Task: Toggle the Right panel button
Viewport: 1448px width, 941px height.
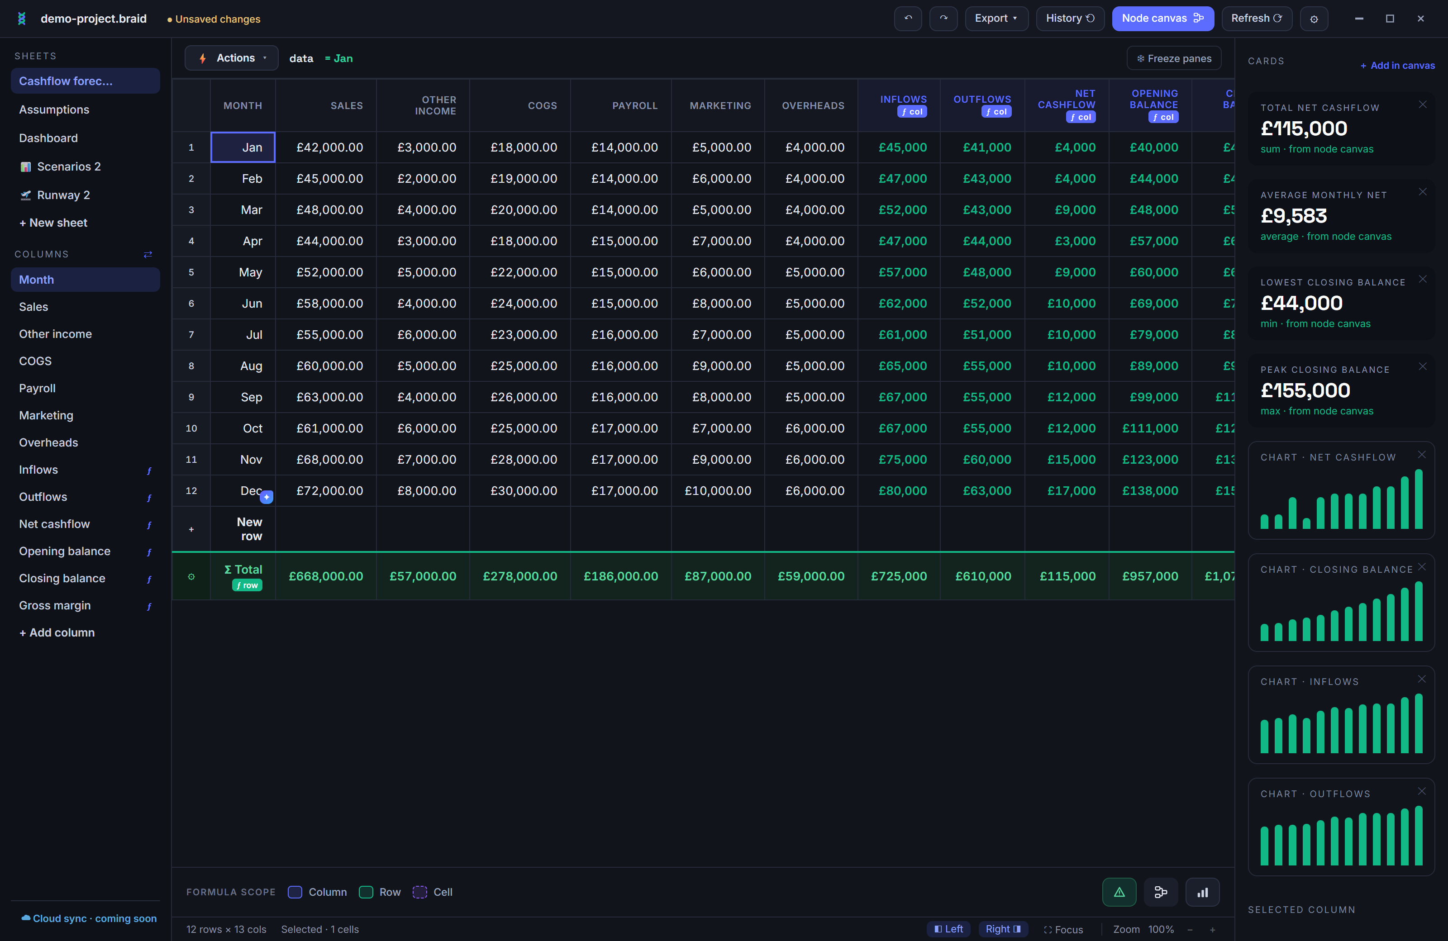Action: (1003, 929)
